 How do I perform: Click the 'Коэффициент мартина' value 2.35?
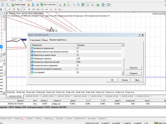(x=78, y=58)
